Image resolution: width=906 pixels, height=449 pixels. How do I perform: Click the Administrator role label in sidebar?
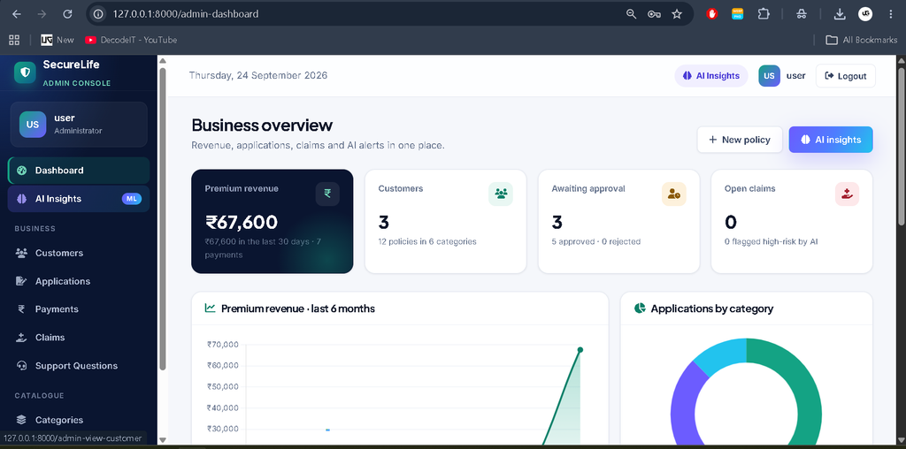(x=78, y=131)
